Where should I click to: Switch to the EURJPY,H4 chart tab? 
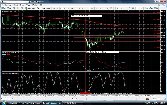[95, 96]
